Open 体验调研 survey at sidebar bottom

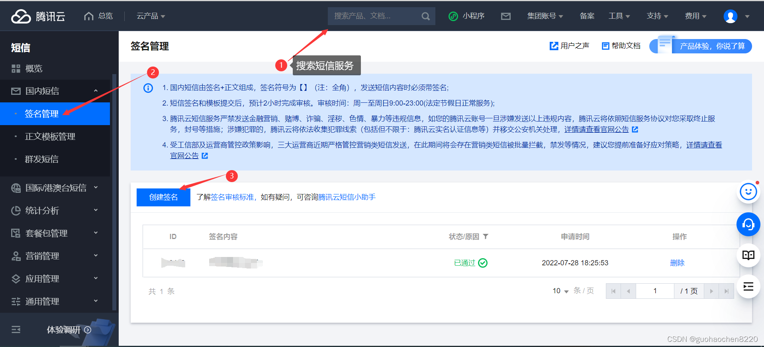[69, 330]
